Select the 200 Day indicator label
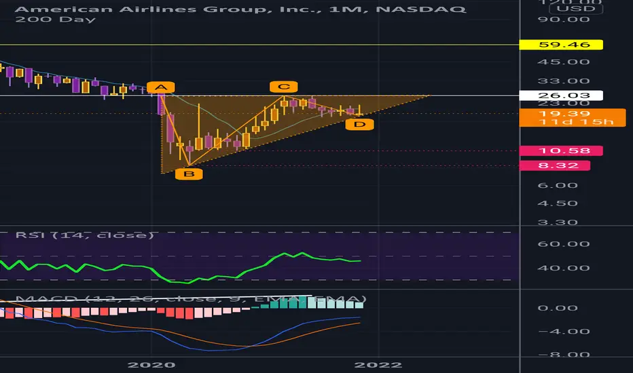 tap(55, 20)
